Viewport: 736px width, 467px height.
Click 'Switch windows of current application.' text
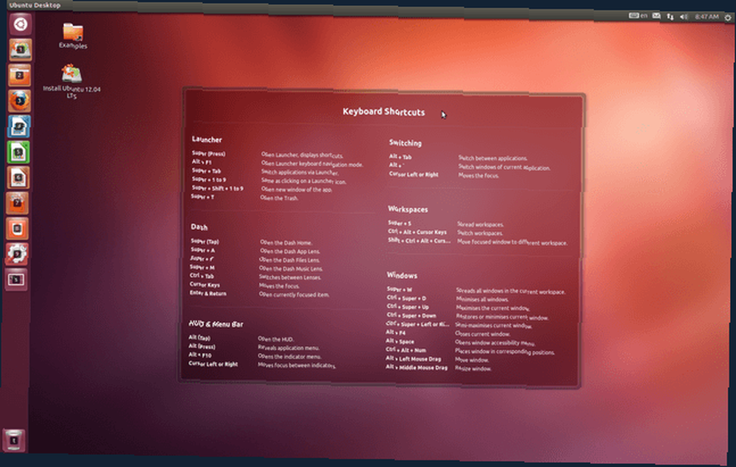(x=505, y=168)
